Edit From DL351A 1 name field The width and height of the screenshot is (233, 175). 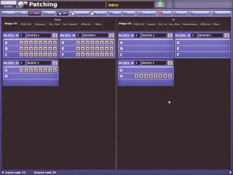click(x=39, y=35)
